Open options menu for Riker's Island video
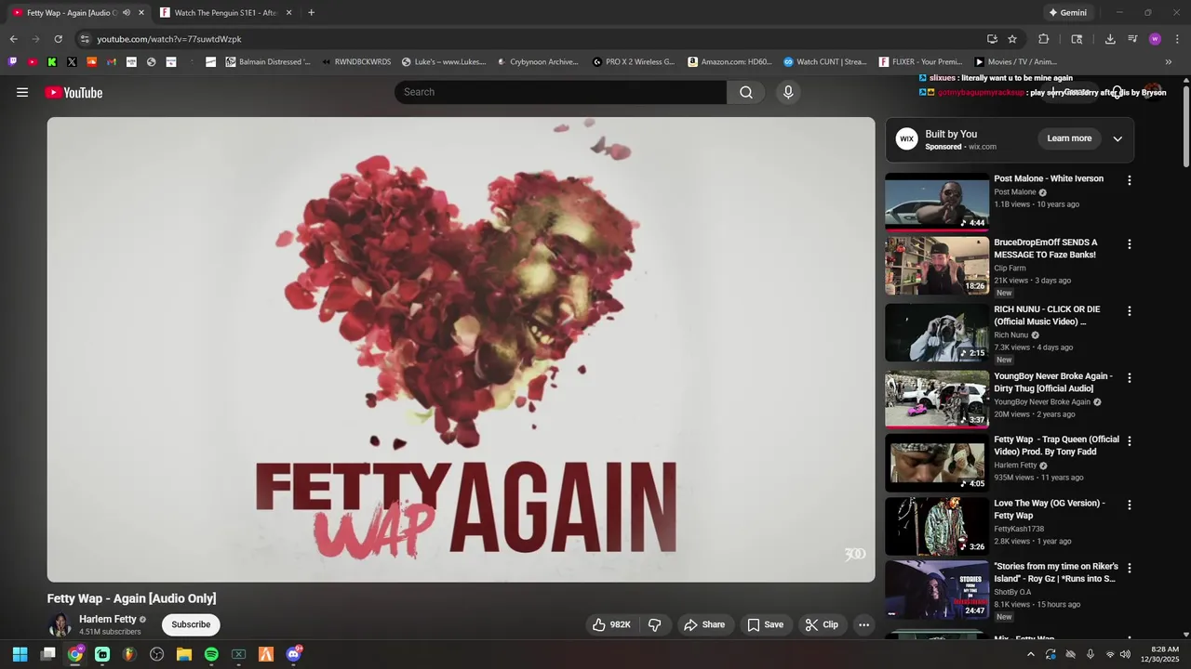 click(x=1130, y=568)
